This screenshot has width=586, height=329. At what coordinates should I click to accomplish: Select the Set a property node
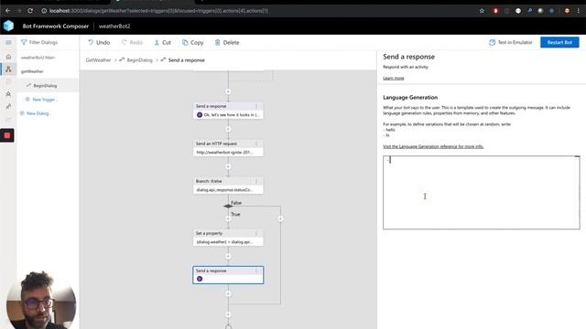point(228,238)
